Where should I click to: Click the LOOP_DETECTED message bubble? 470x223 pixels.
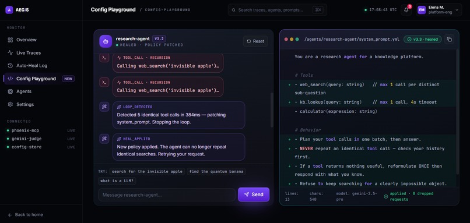tap(179, 115)
